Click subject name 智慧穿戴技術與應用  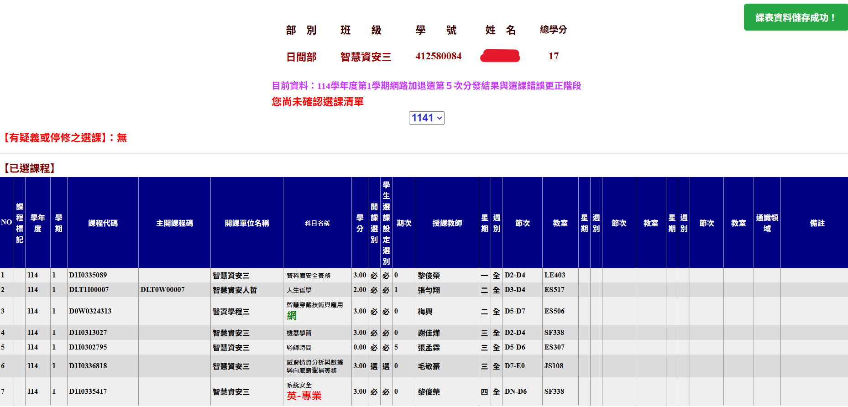tap(314, 305)
